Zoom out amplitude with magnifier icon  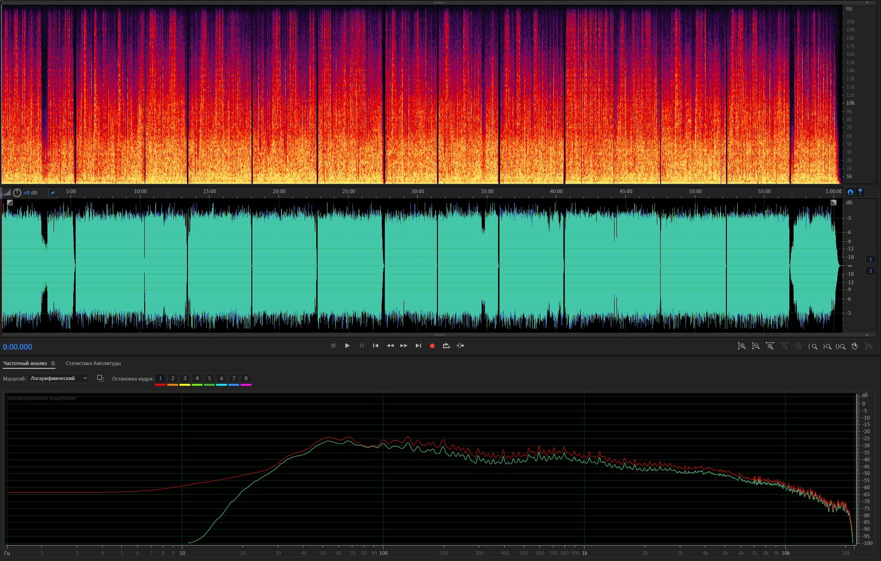click(x=756, y=346)
